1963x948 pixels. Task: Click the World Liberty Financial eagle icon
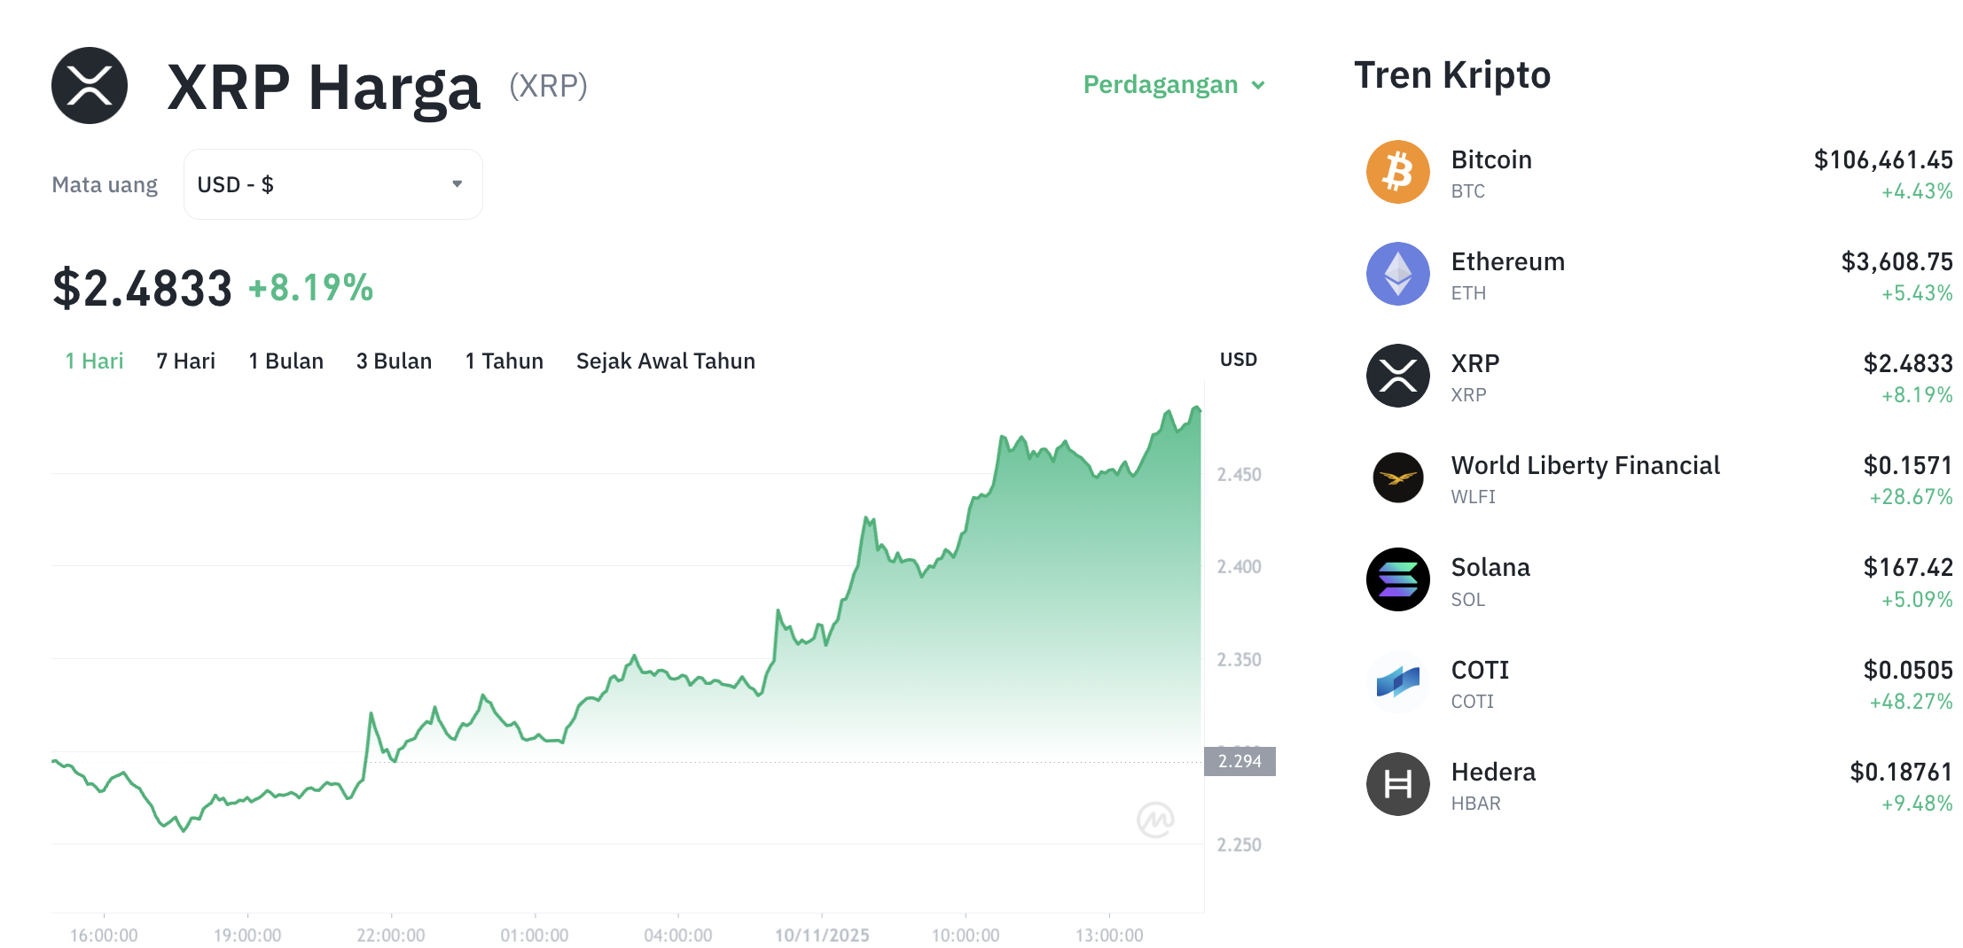coord(1397,478)
